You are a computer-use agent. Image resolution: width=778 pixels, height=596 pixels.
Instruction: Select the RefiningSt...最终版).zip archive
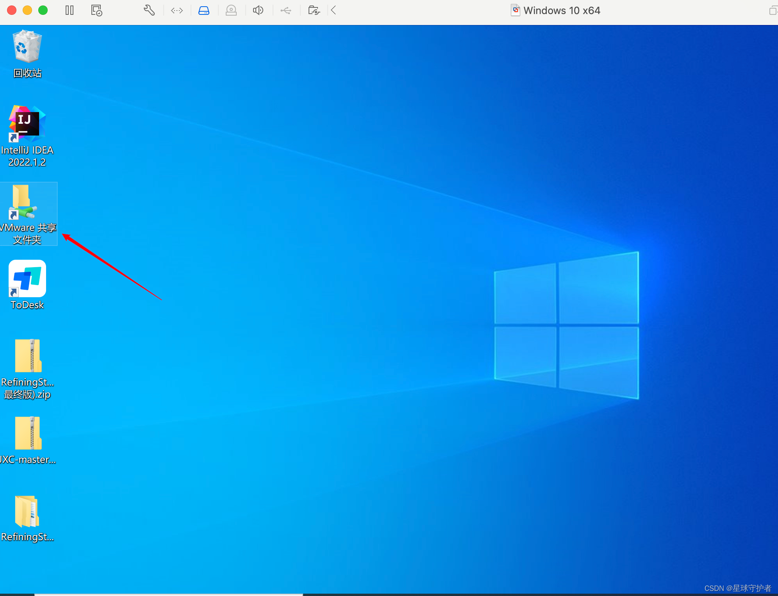pos(27,369)
